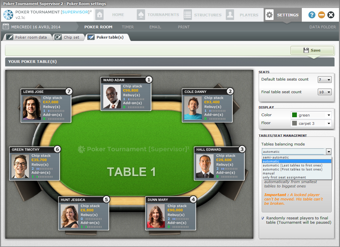Open the Default table seats count dropdown
The height and width of the screenshot is (247, 340).
324,80
